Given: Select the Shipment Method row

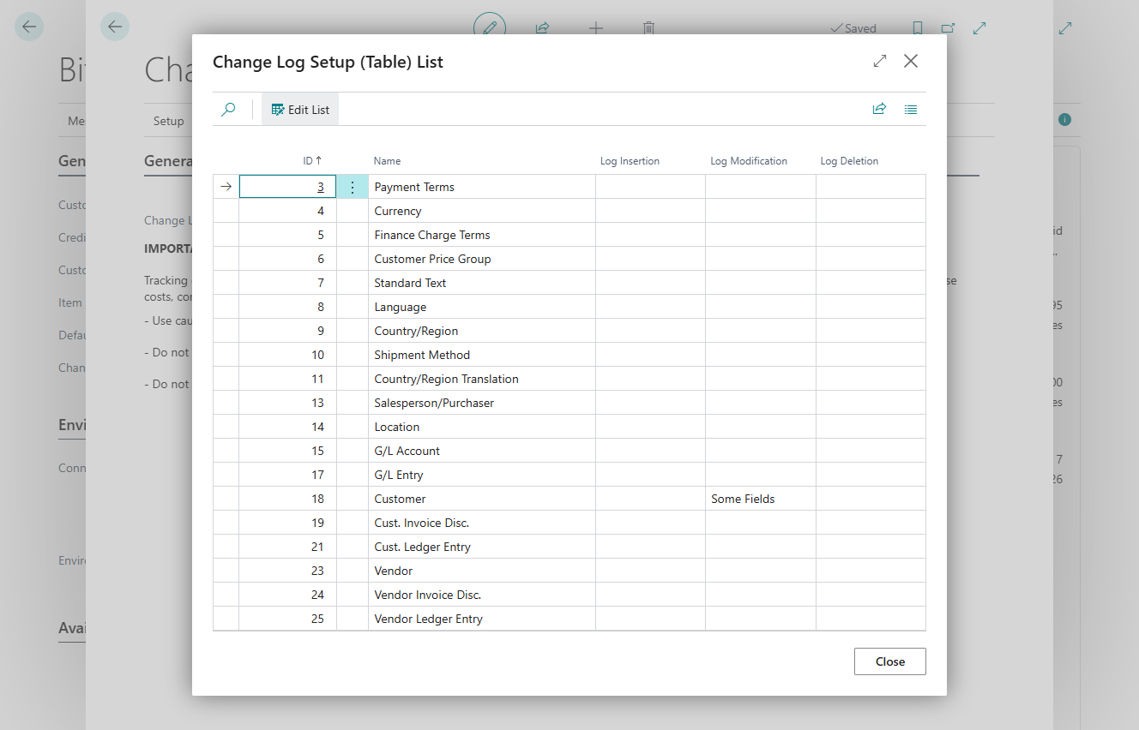Looking at the screenshot, I should [569, 355].
